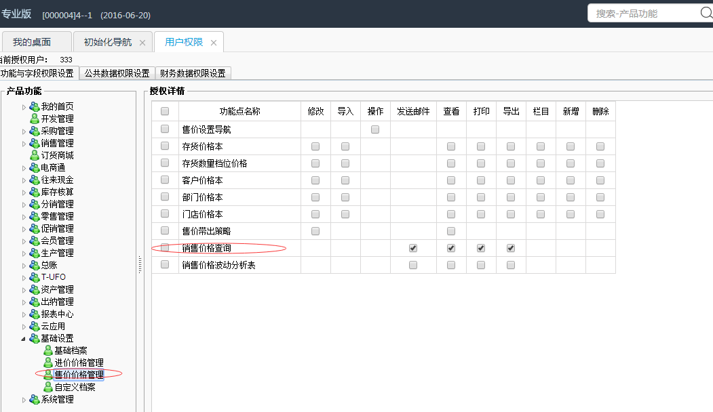Viewport: 713px width, 412px height.
Task: Check the 导入 box for 客户价格本
Action: click(x=345, y=180)
